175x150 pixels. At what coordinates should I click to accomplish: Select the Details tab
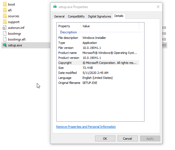119,16
